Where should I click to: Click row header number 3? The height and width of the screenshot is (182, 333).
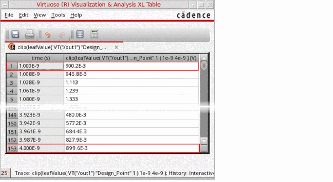tap(12, 82)
